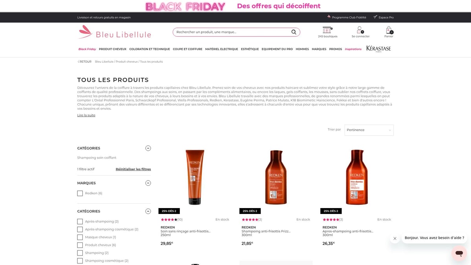
Task: Open the Trier par Pertinence dropdown
Action: point(369,130)
